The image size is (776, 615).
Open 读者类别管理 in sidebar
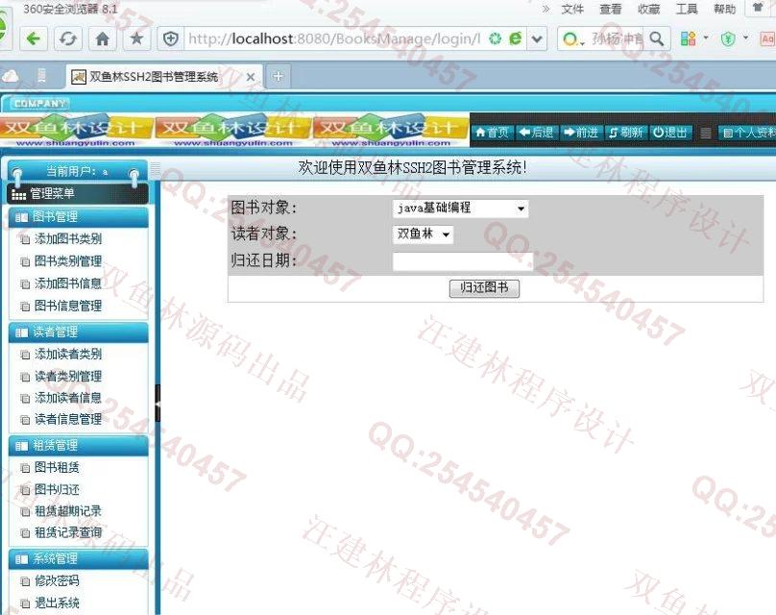(x=68, y=377)
